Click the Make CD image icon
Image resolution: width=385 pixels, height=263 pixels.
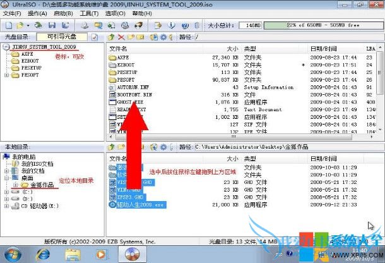point(85,25)
